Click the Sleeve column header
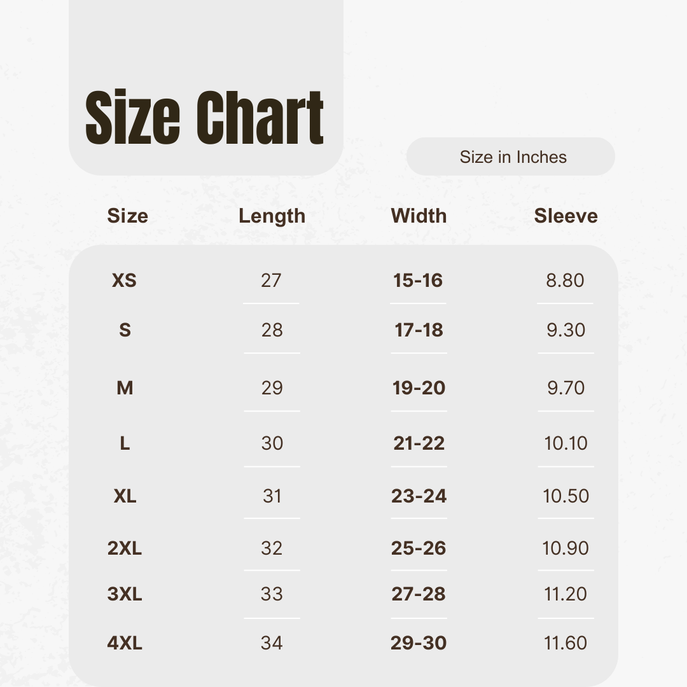687x687 pixels. 566,216
